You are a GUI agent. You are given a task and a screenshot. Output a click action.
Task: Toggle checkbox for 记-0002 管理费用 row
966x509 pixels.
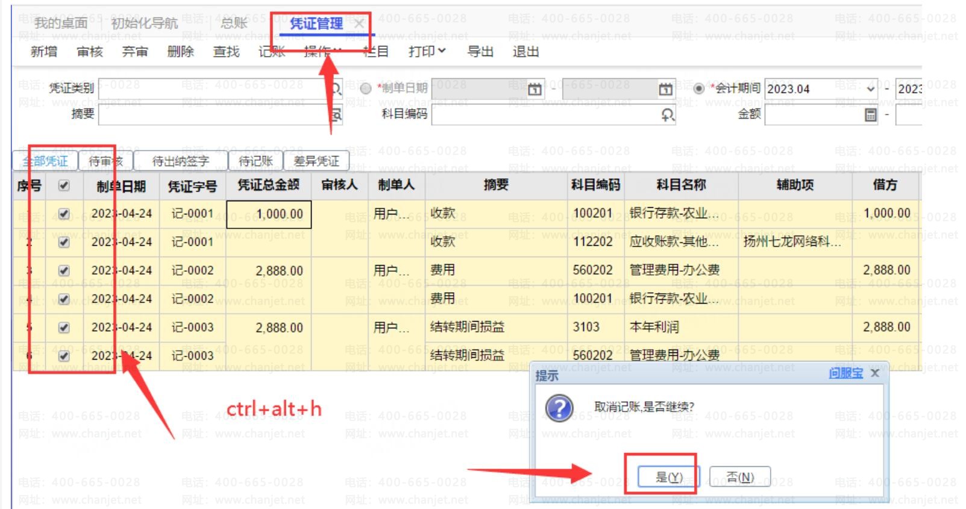point(64,270)
